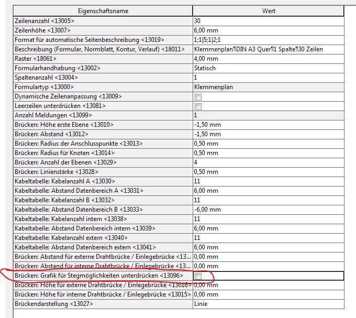
Task: Sort by Eigenschaftsname column header
Action: [103, 11]
